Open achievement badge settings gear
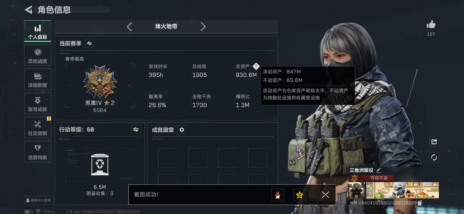 tap(182, 130)
